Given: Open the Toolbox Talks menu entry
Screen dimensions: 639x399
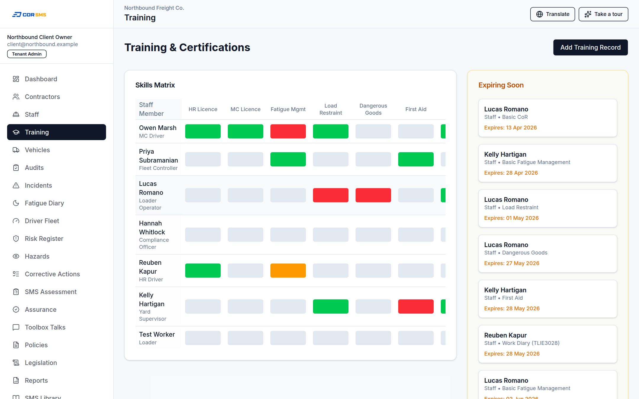Looking at the screenshot, I should click(57, 327).
